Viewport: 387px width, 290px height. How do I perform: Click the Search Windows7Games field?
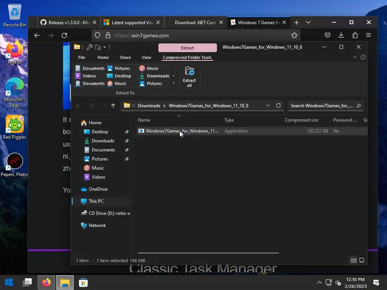(325, 106)
